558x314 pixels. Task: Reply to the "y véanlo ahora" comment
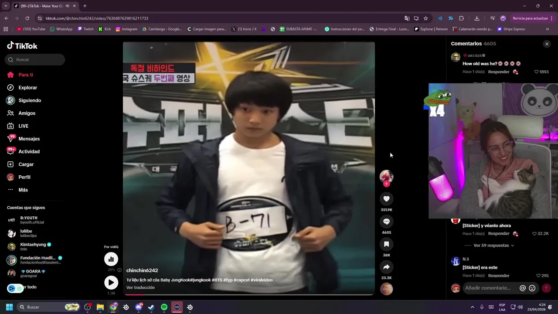coord(499,234)
